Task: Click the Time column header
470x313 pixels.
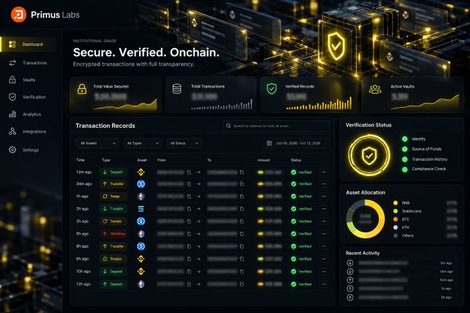Action: (80, 160)
